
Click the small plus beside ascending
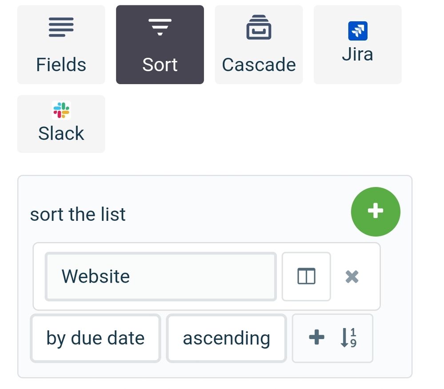click(316, 338)
